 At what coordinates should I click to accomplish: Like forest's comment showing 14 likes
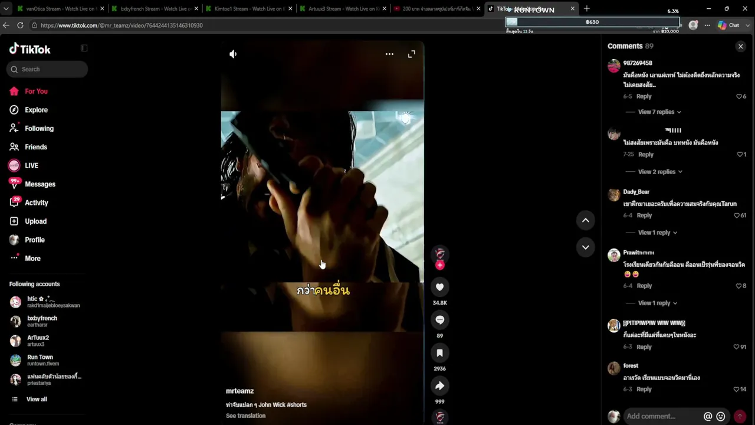point(737,390)
